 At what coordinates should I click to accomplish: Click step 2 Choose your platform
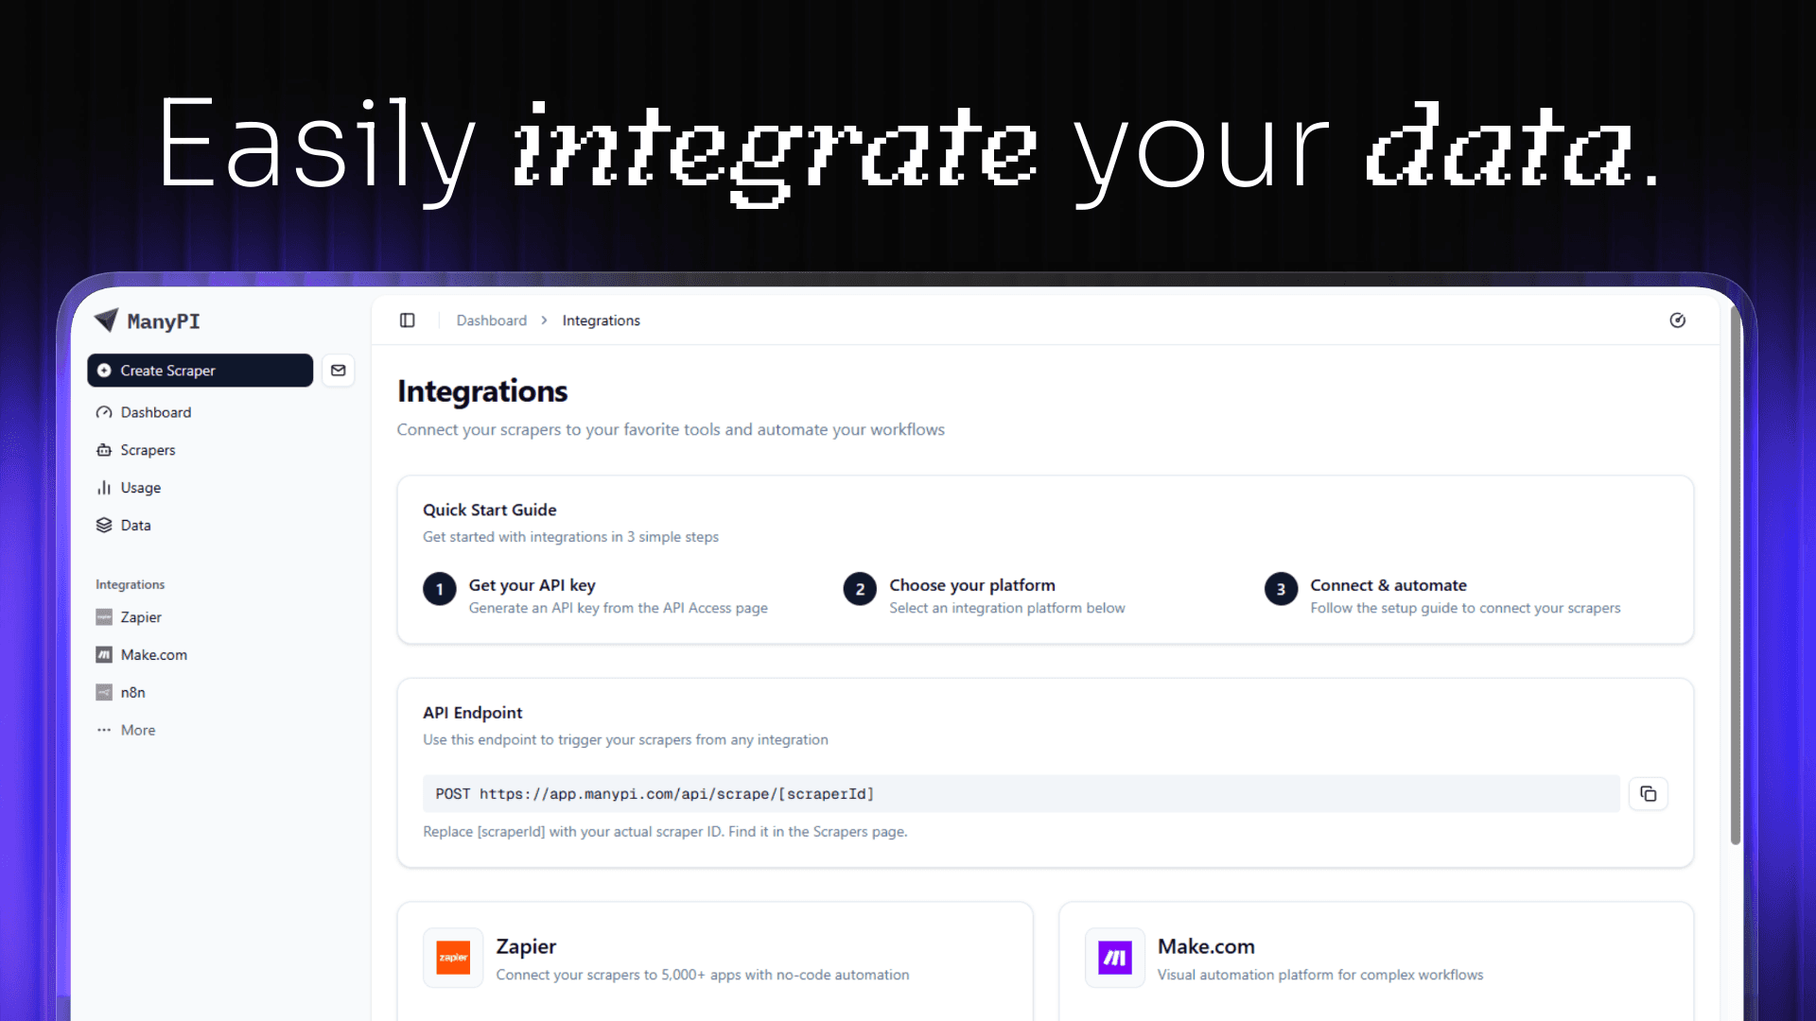[971, 586]
